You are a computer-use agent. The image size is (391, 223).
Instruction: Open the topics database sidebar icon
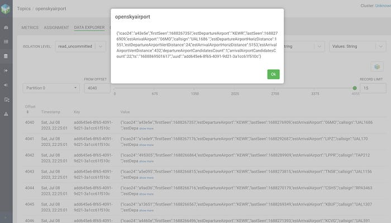[x=6, y=56]
